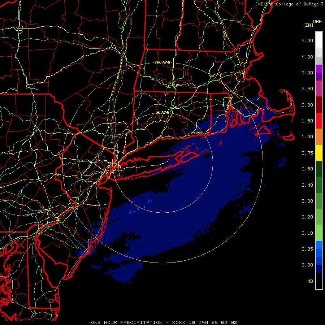Select the black ND swatch in legend
The image size is (325, 325).
319,281
